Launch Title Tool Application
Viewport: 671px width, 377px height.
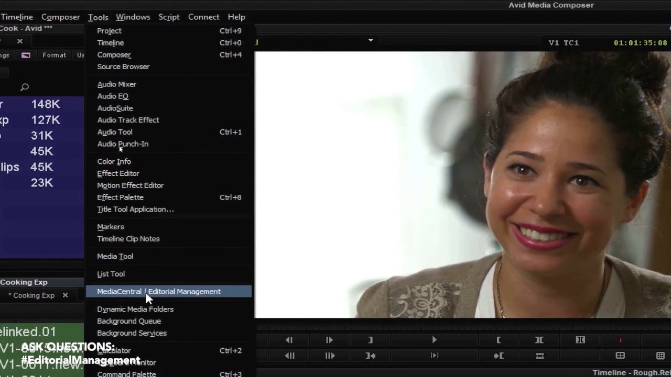(x=169, y=209)
